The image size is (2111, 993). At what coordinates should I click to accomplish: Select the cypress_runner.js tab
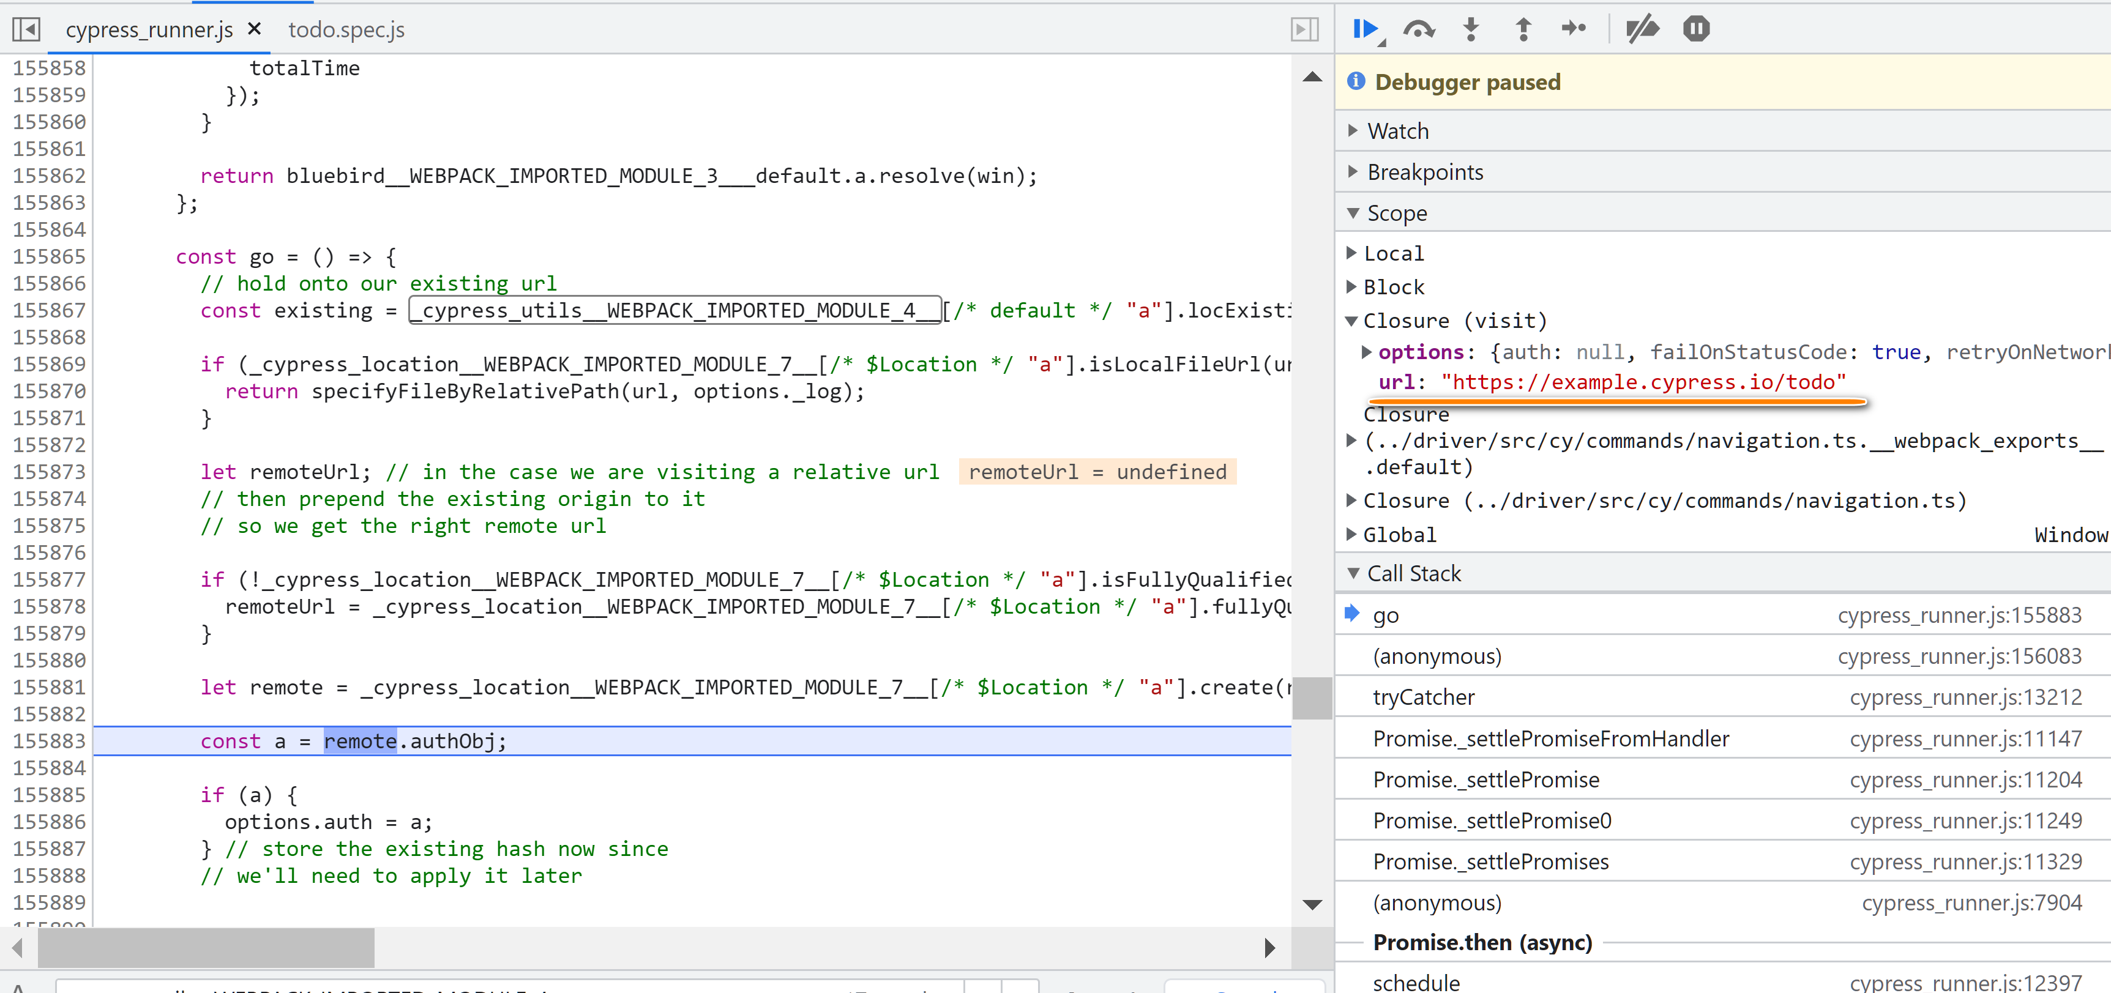coord(149,29)
